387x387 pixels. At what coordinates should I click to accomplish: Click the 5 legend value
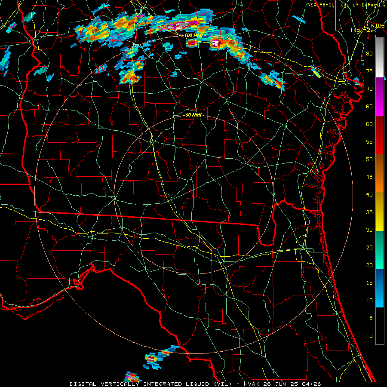tap(371, 318)
